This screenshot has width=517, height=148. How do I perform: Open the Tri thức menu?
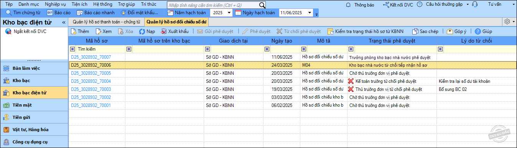point(149,4)
